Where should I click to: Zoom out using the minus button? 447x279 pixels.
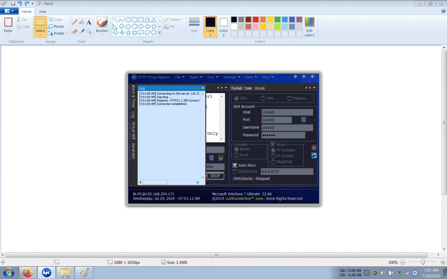pos(403,262)
